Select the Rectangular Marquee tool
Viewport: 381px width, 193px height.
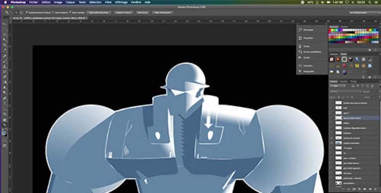click(x=5, y=30)
